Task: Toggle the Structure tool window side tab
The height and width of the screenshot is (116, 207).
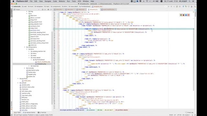Action: pos(12,23)
